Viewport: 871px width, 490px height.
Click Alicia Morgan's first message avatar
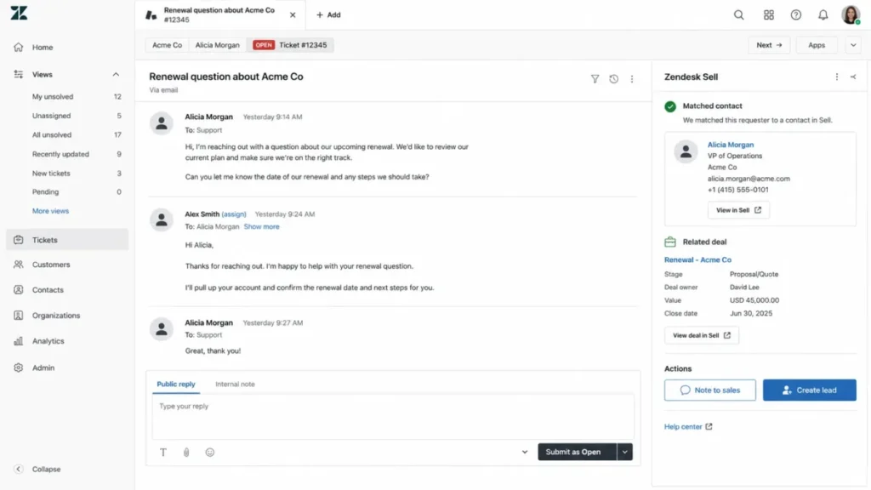162,123
